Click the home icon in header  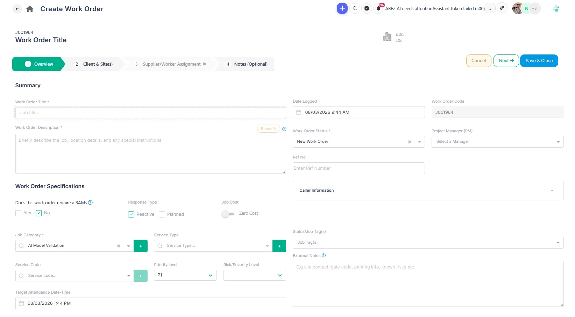(x=30, y=9)
